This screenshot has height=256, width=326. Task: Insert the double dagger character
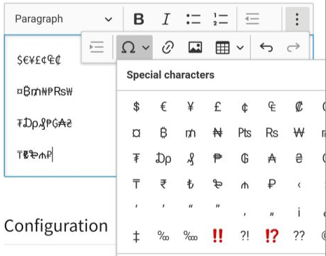tap(136, 236)
